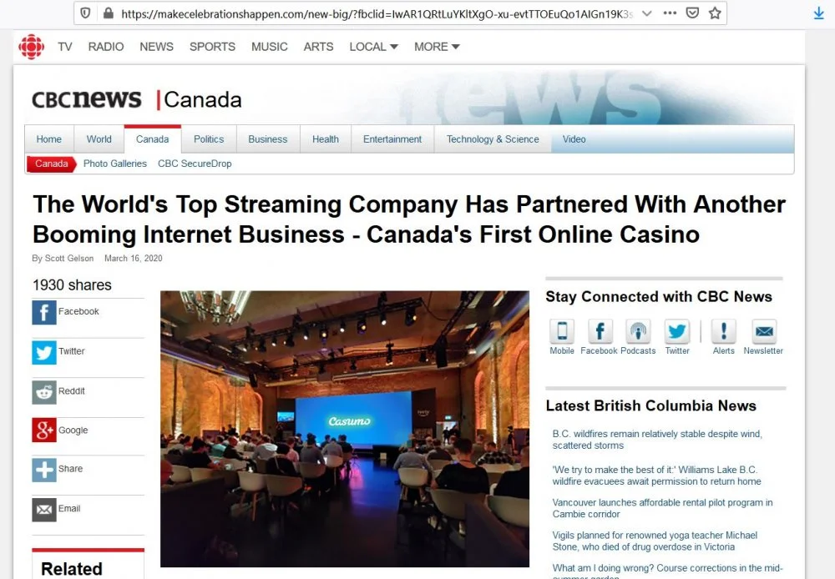Click the author name Scott Gelson
This screenshot has height=579, width=835.
(x=69, y=258)
